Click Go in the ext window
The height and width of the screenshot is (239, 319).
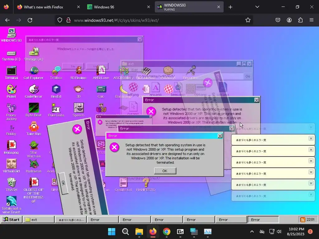point(248,76)
